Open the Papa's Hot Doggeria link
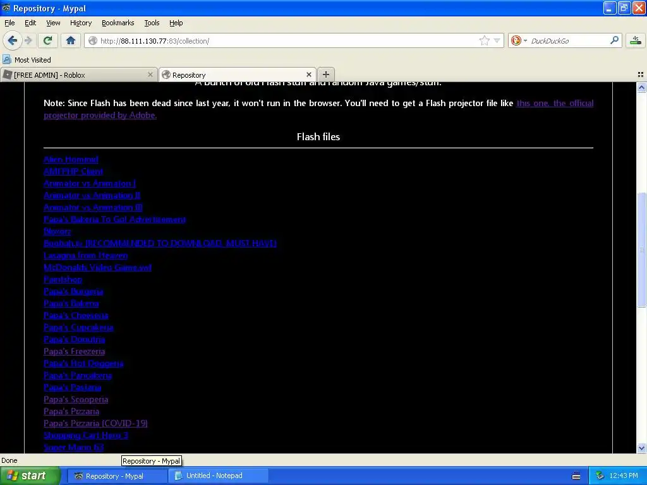 (83, 363)
